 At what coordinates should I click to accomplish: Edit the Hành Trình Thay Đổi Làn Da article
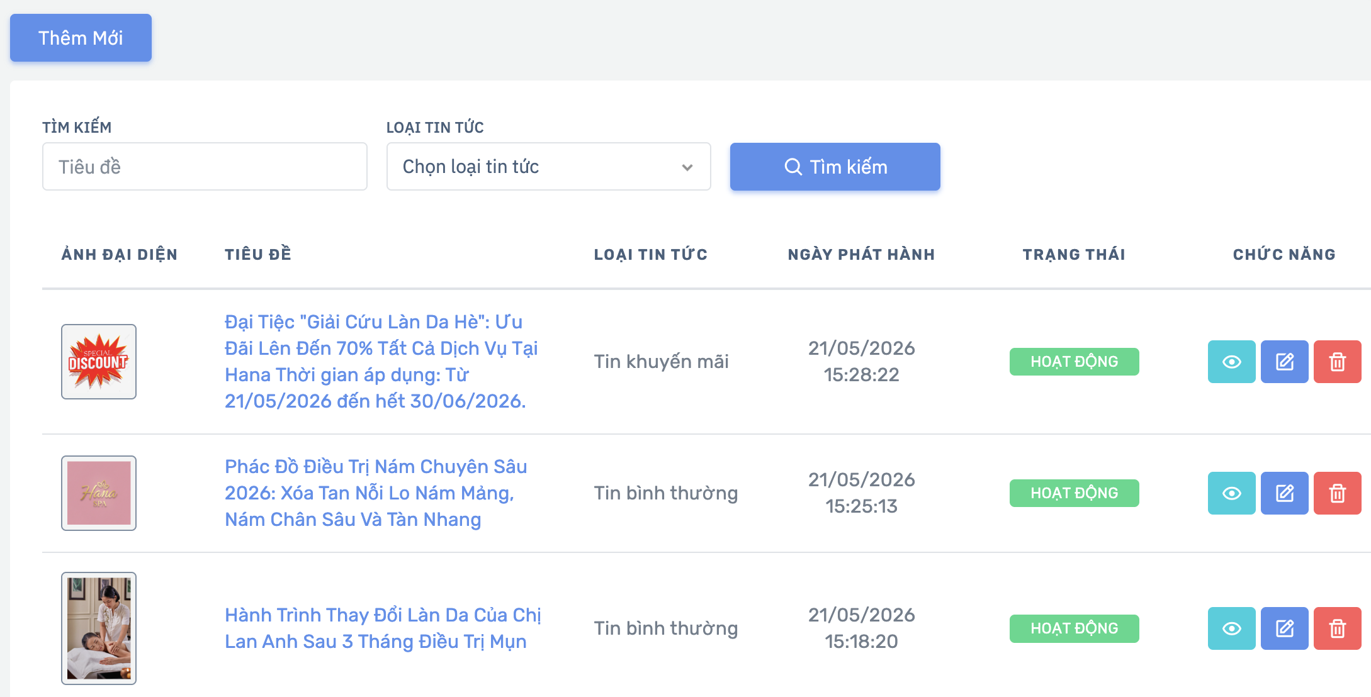tap(1284, 628)
